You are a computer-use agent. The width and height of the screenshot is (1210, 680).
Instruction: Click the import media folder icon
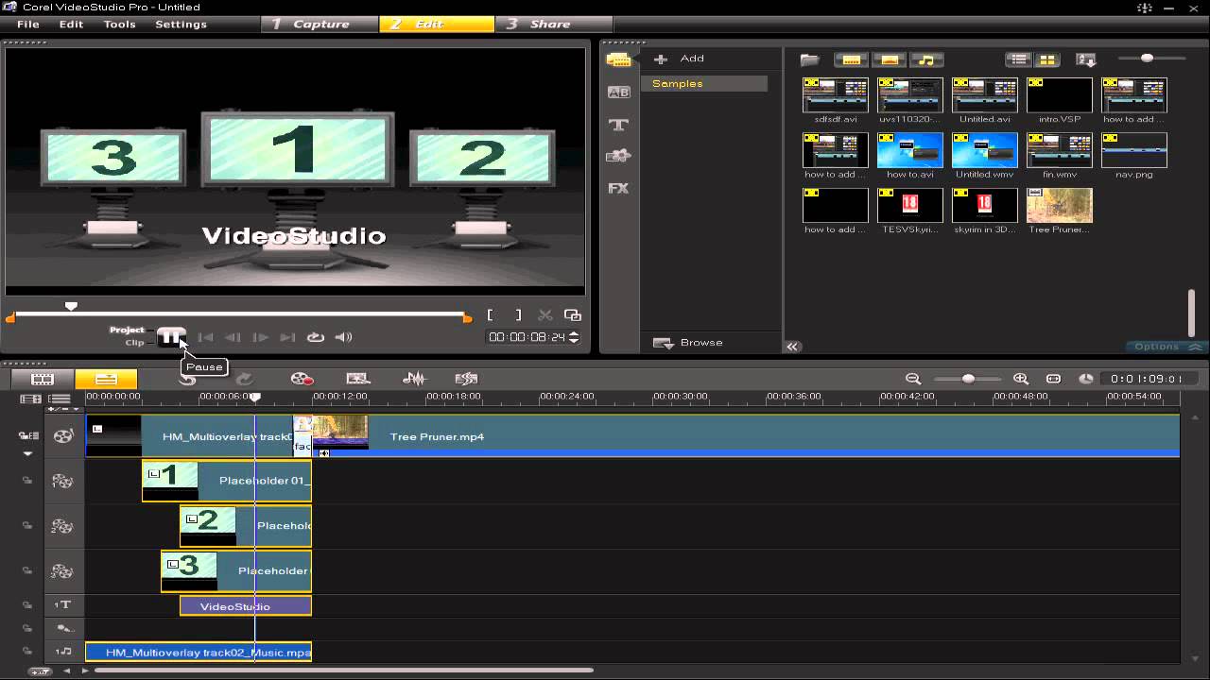(810, 59)
